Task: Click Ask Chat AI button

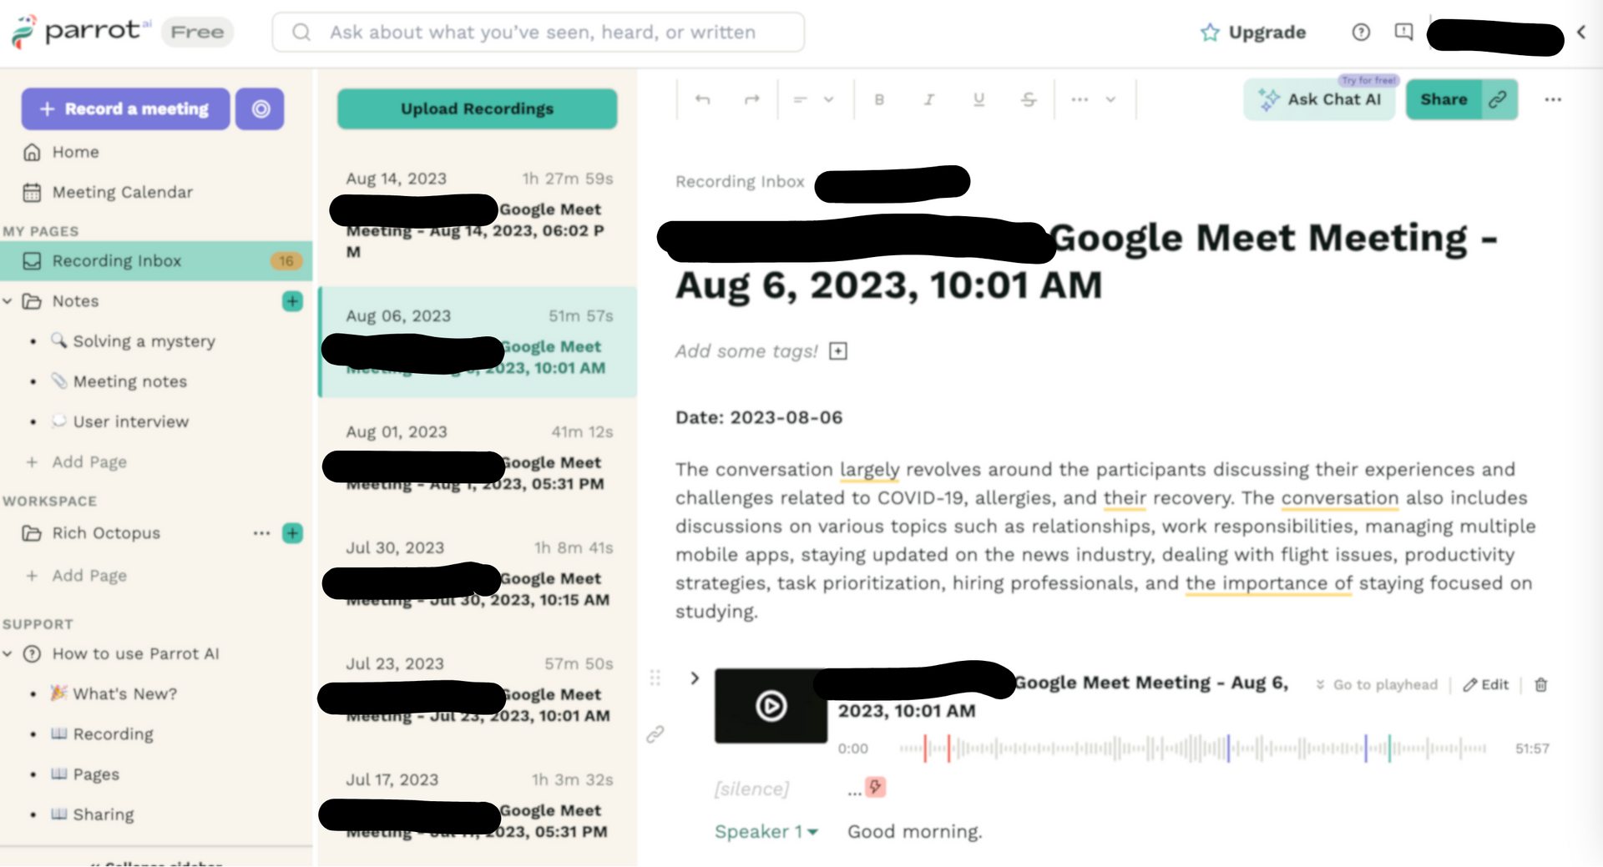Action: [1319, 100]
